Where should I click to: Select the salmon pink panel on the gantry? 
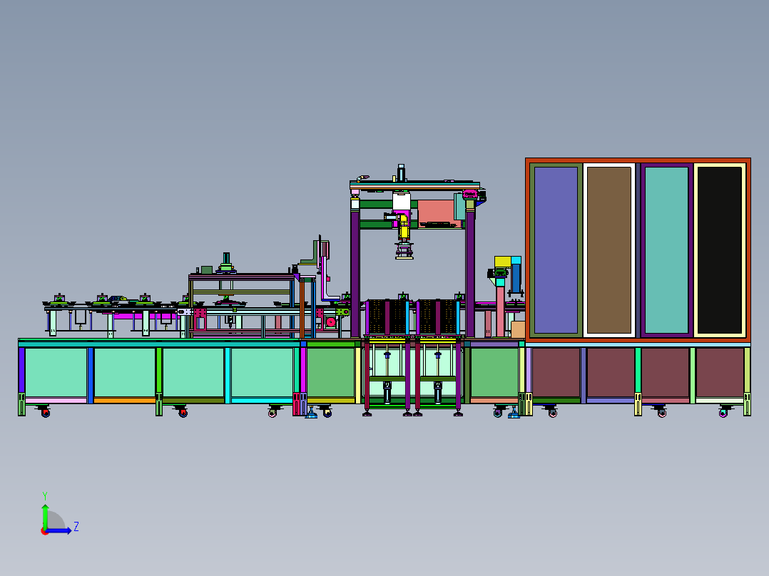click(437, 211)
